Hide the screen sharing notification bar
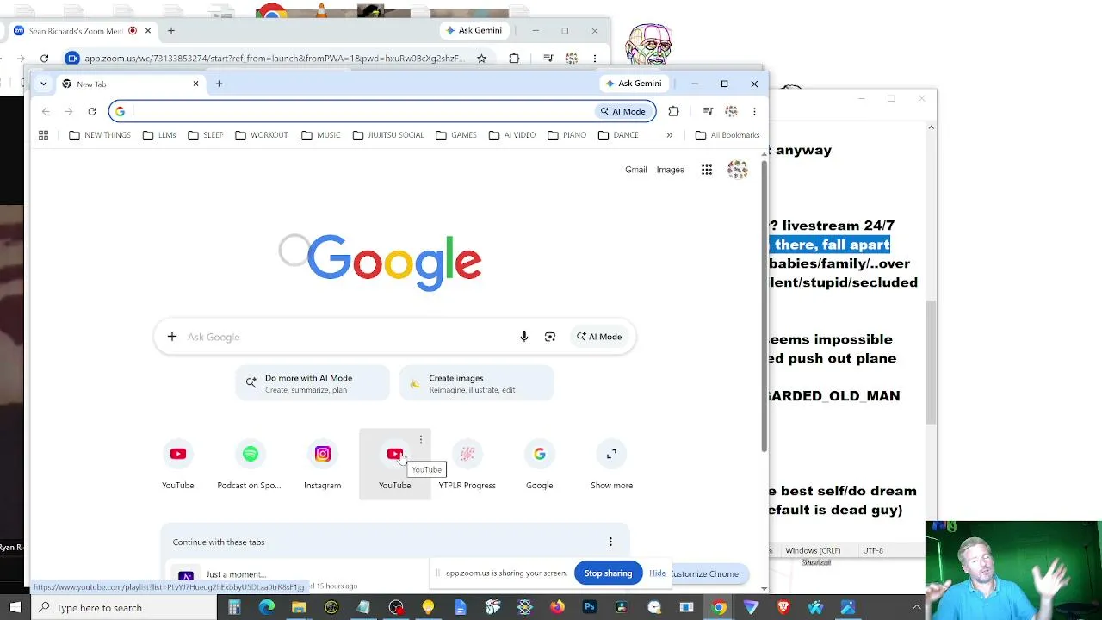Image resolution: width=1102 pixels, height=620 pixels. [658, 573]
